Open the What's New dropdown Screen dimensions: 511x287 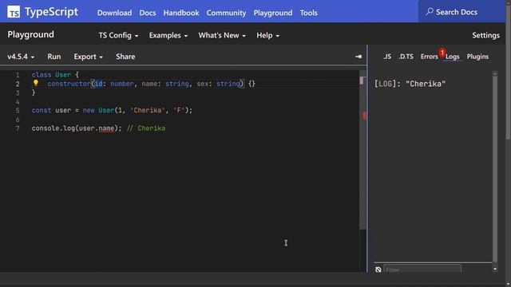pyautogui.click(x=222, y=35)
